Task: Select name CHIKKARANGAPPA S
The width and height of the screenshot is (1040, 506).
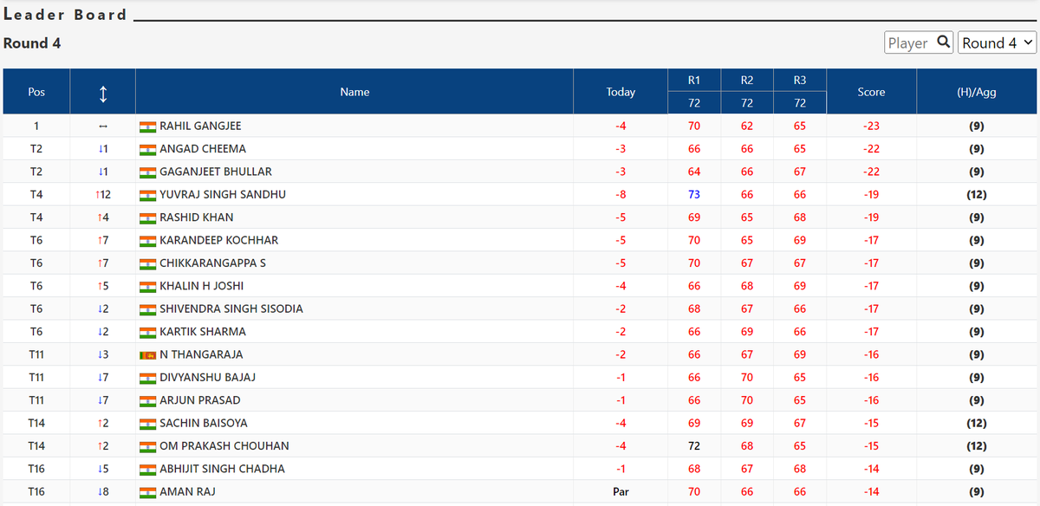Action: coord(213,263)
